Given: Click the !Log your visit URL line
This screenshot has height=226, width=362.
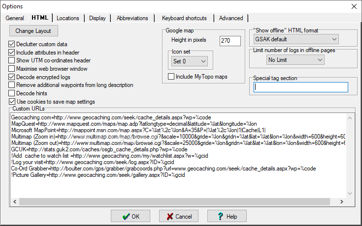Looking at the screenshot, I should [x=93, y=162].
